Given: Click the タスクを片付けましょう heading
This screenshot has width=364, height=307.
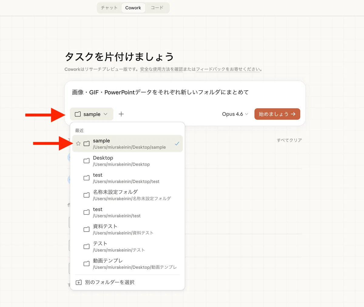Looking at the screenshot, I should tap(119, 57).
